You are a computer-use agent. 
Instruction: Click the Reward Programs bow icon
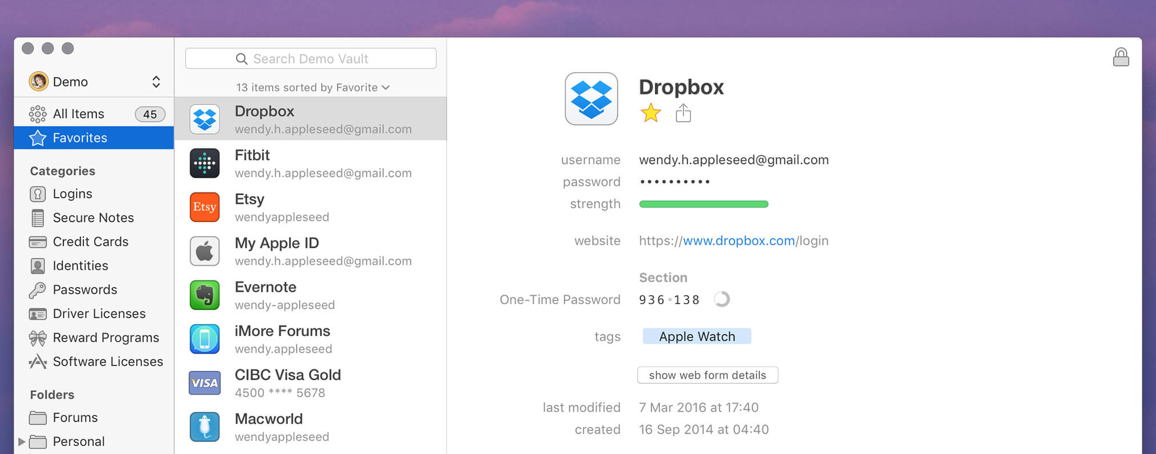click(37, 338)
